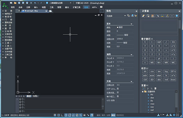
Task: Click the calculator Clear (eraser) icon
Action: tap(143, 16)
